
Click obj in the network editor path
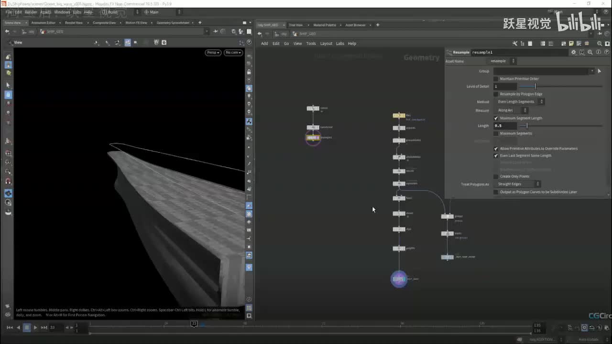284,34
